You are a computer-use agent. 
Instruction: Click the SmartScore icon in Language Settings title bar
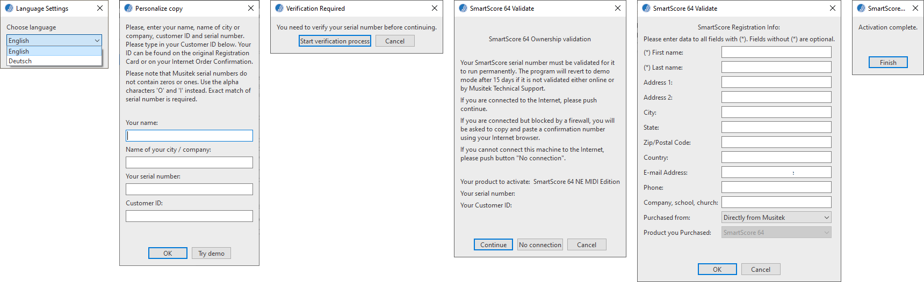(9, 9)
